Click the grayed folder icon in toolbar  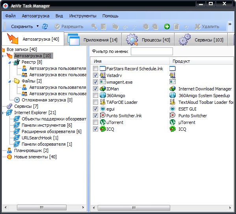115,27
